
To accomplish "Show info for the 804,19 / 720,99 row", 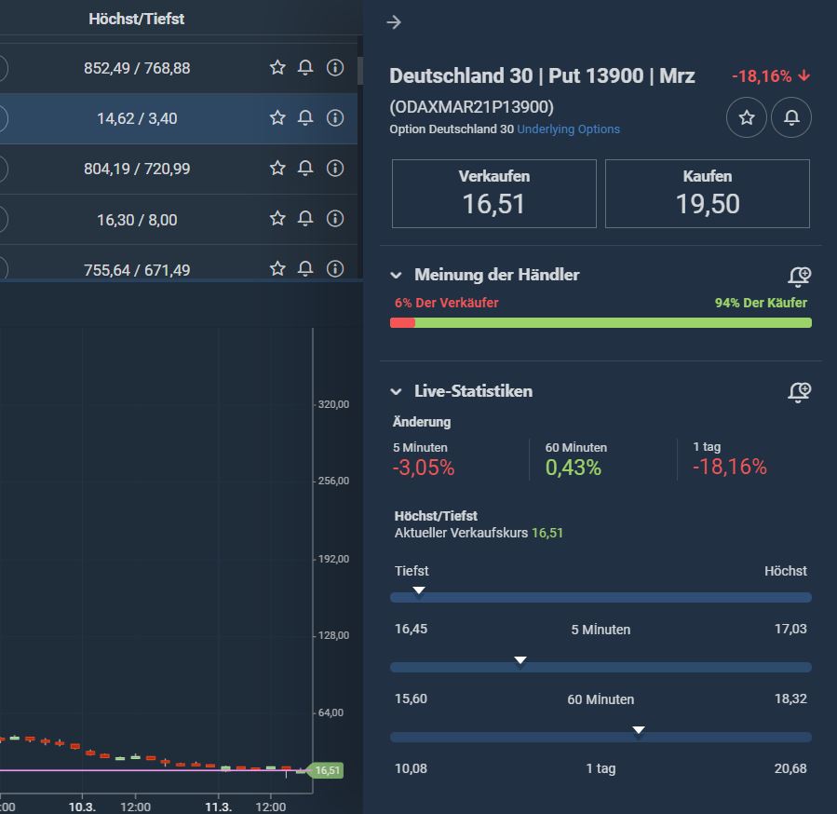I will click(334, 169).
